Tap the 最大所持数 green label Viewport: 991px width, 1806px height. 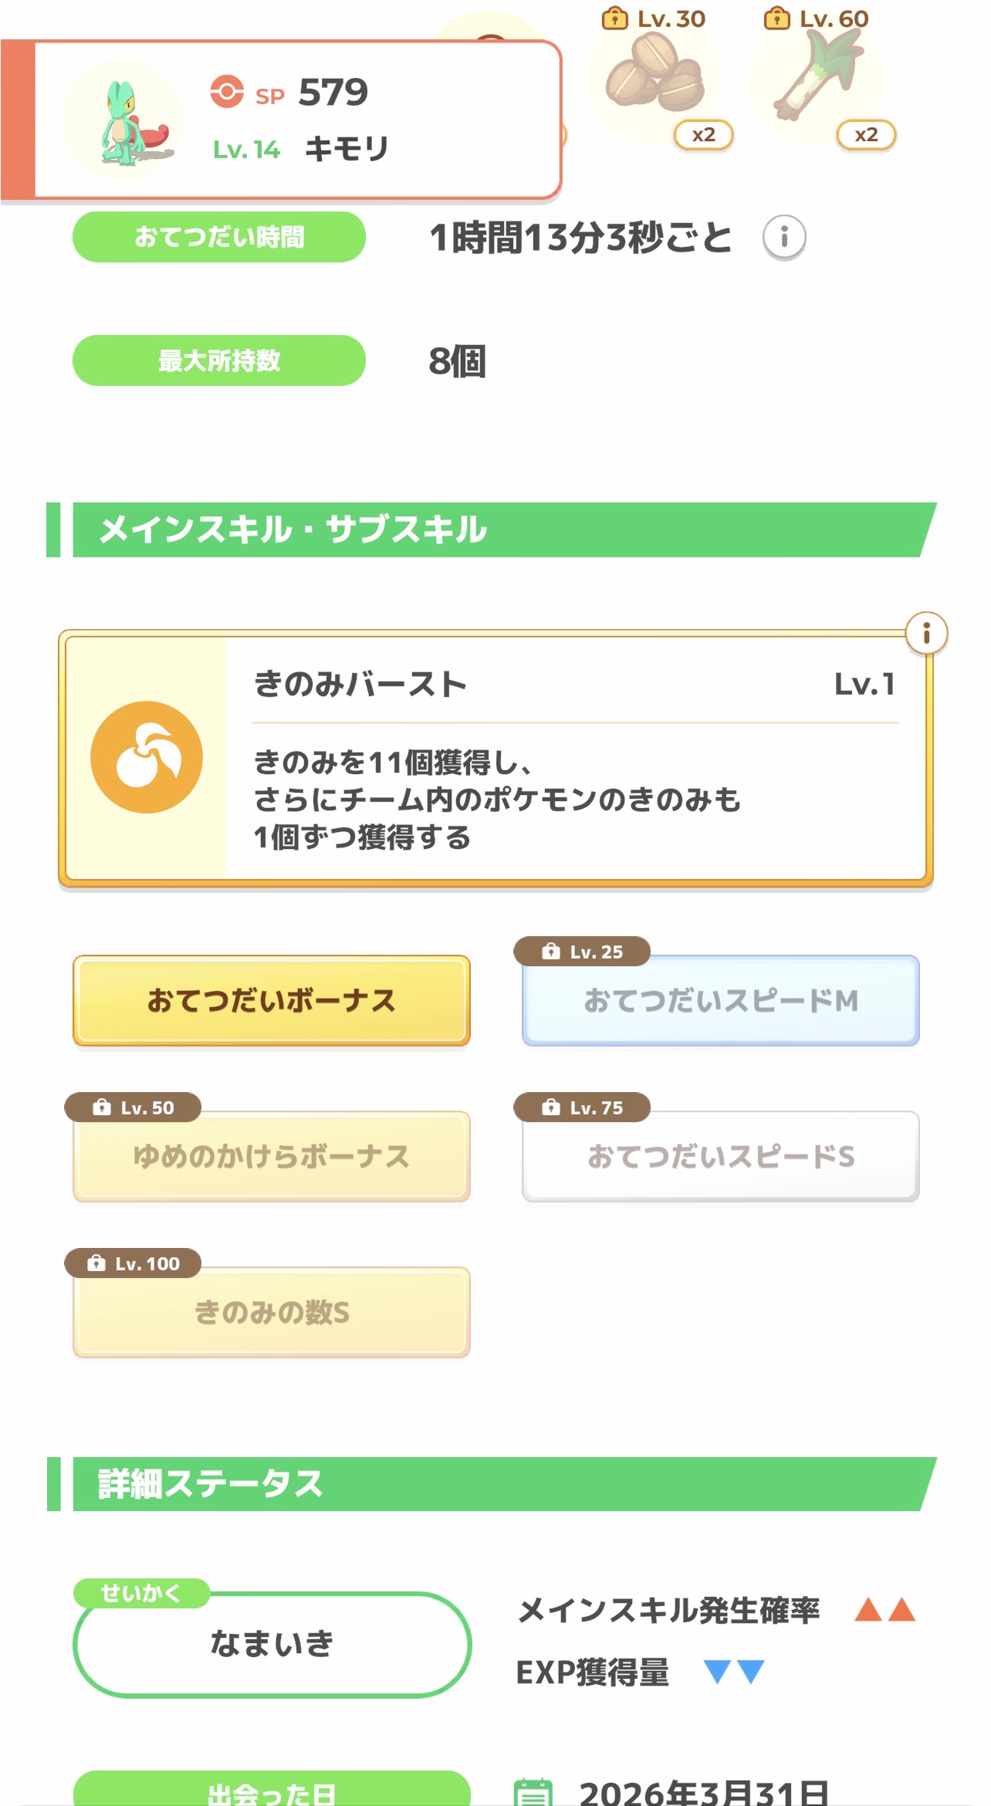coord(219,360)
